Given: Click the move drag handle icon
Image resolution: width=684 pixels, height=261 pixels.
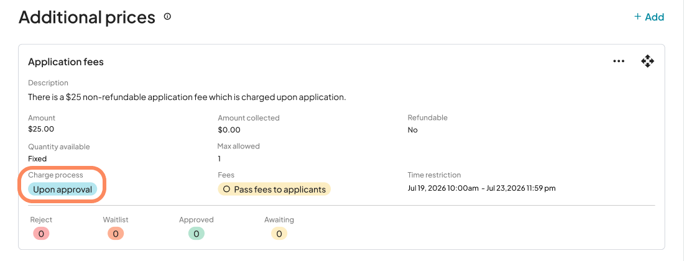Looking at the screenshot, I should pos(647,61).
